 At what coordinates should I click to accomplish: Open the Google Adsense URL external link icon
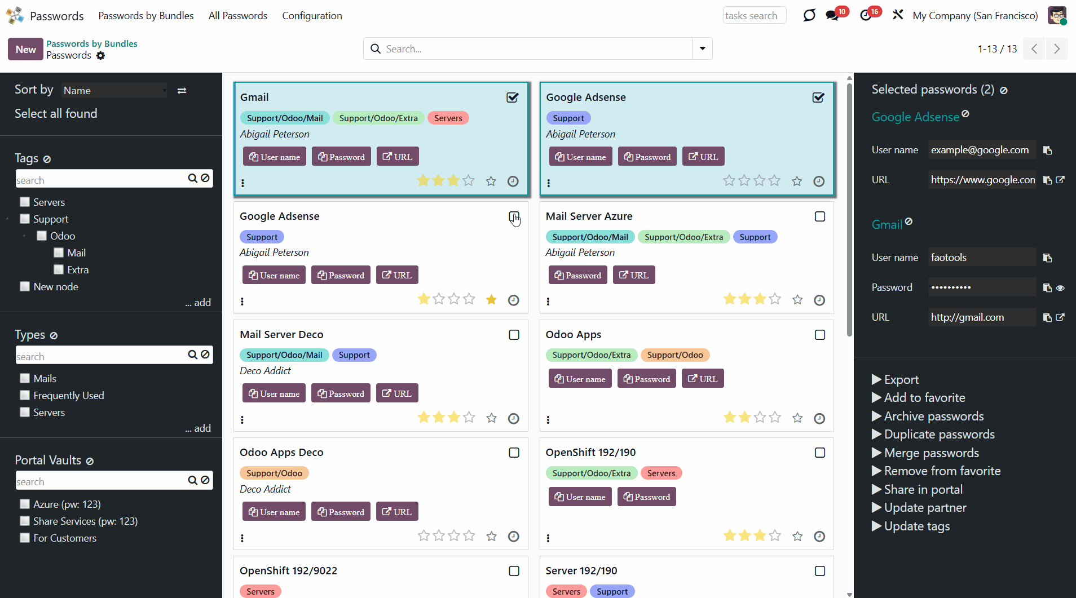1060,180
